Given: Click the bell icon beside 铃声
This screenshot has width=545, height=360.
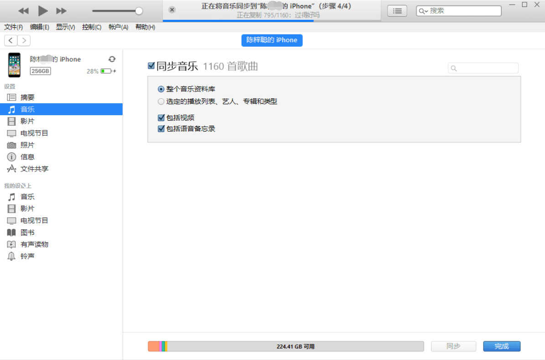Looking at the screenshot, I should coord(11,256).
